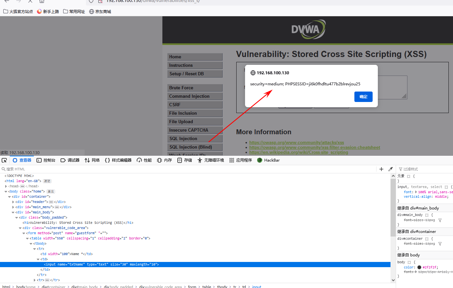
Task: Open the HackBar panel
Action: (268, 160)
